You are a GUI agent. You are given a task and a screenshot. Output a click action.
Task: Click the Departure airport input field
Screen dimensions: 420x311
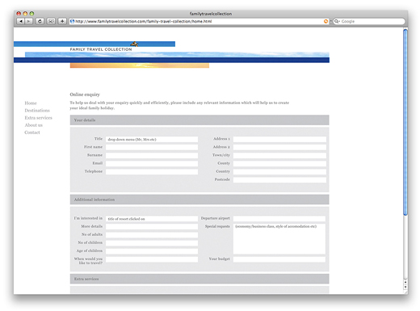(x=279, y=219)
